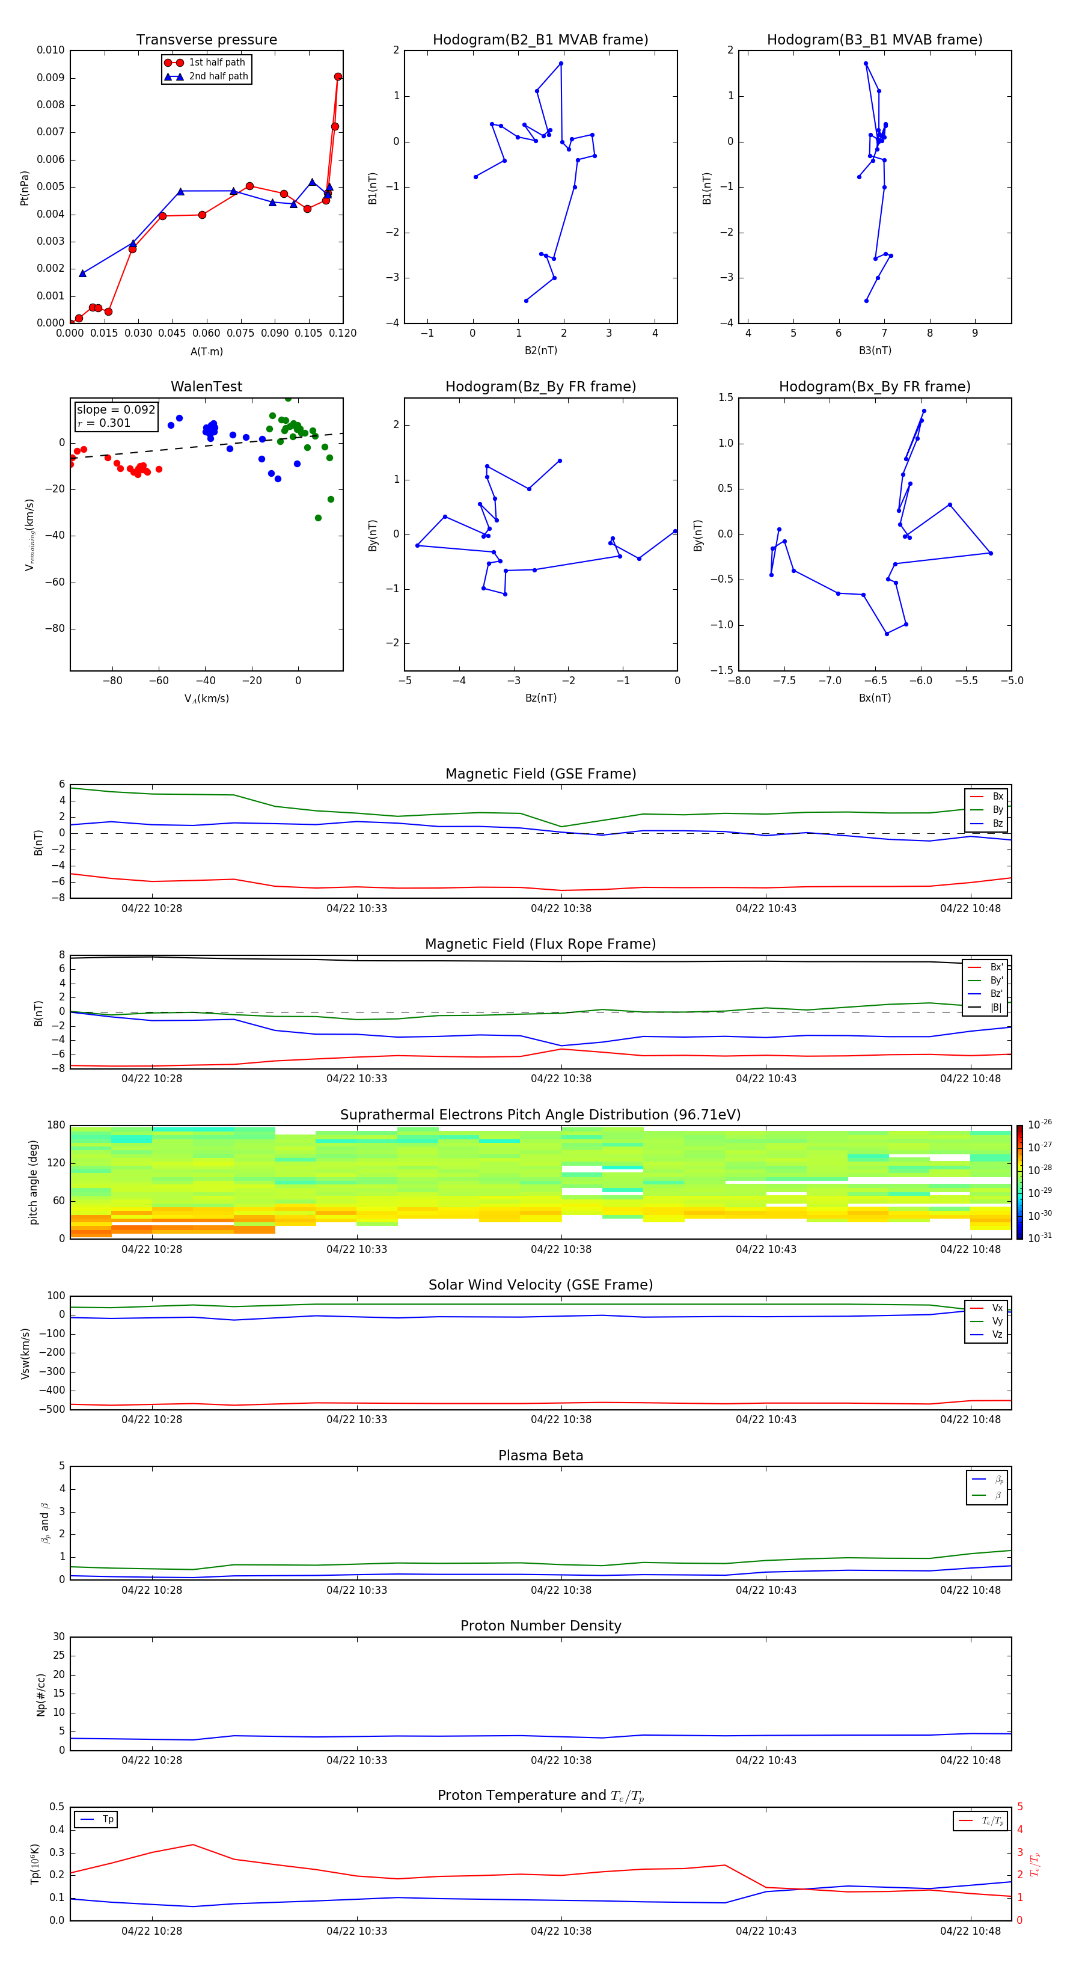
Task: Click "04/22 10:38" tick under Plasma Beta plot
Action: click(x=561, y=1590)
